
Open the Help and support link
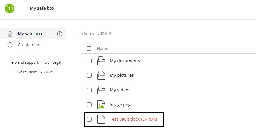pyautogui.click(x=24, y=62)
